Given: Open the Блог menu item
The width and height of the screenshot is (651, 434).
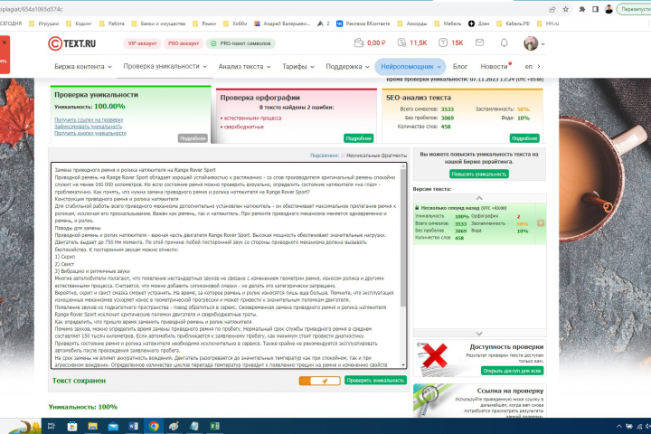Looking at the screenshot, I should pyautogui.click(x=460, y=66).
